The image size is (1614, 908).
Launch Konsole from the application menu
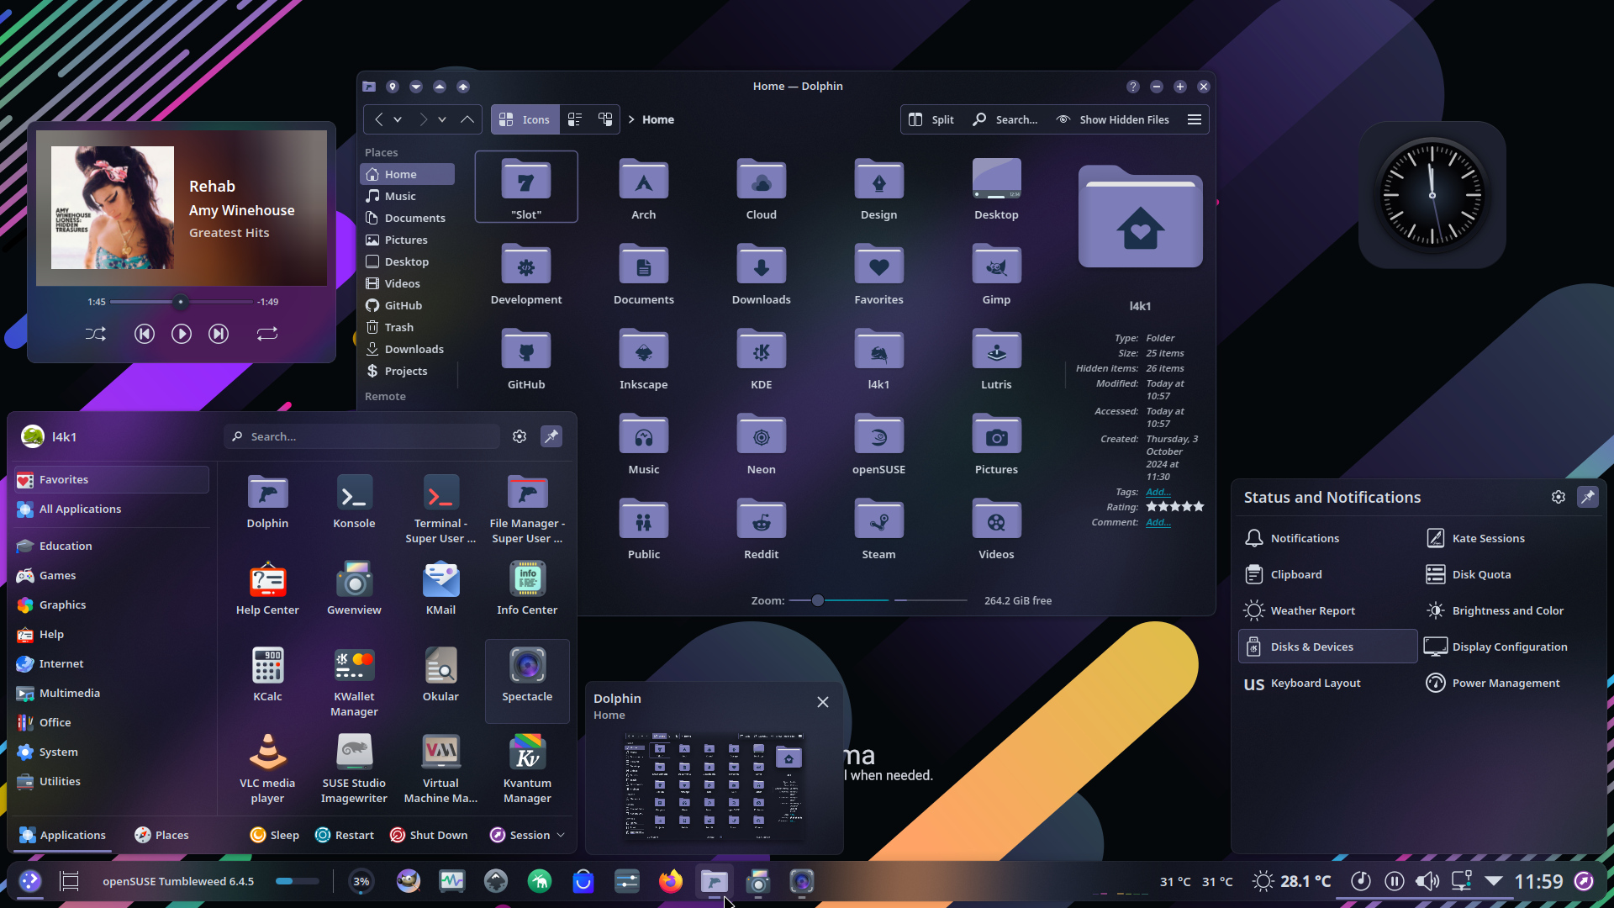pyautogui.click(x=354, y=502)
